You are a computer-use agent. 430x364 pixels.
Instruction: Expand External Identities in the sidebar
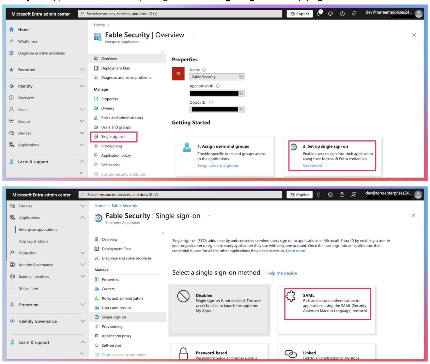pos(83,276)
